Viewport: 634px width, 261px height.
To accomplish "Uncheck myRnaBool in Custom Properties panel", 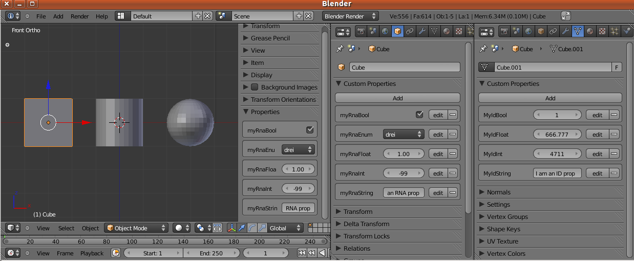I will pos(419,115).
